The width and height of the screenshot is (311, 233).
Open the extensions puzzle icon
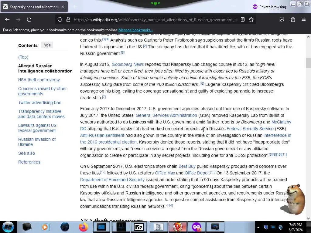[293, 19]
